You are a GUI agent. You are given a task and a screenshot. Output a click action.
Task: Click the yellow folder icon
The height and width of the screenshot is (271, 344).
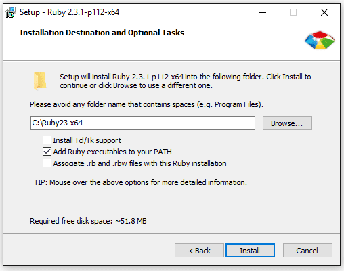point(40,81)
